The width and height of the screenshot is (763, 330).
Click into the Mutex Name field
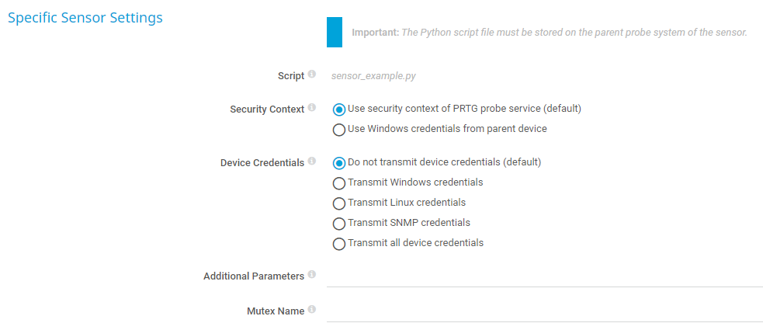(x=544, y=311)
